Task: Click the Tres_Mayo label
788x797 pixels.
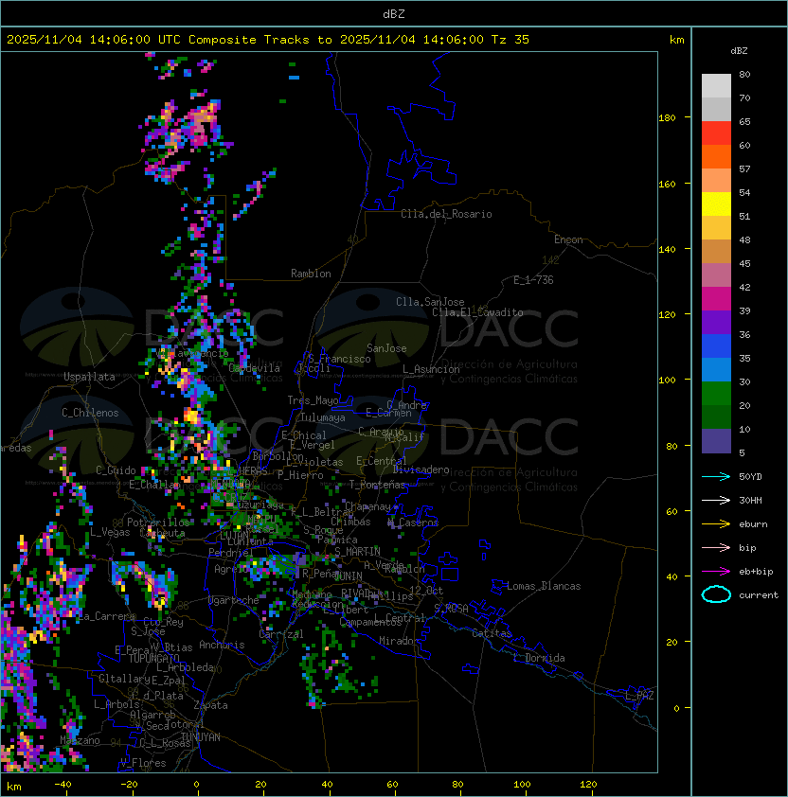Action: pos(313,400)
